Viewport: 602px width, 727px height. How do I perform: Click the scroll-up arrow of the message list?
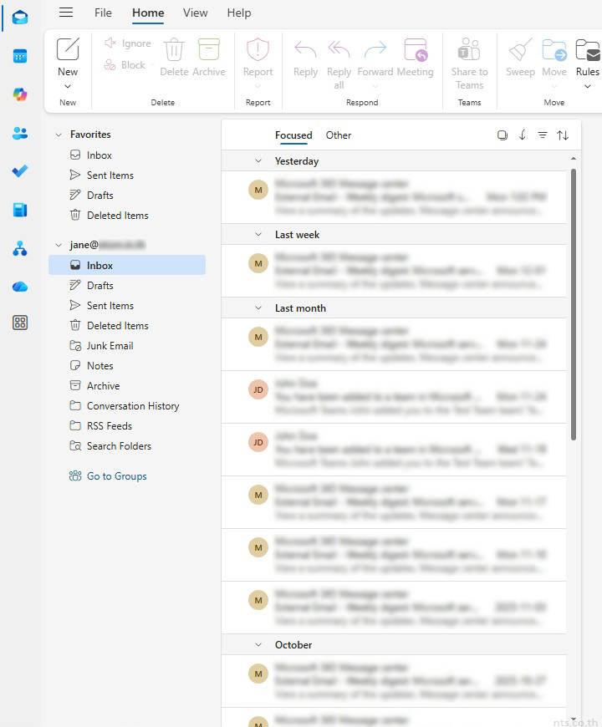point(574,159)
